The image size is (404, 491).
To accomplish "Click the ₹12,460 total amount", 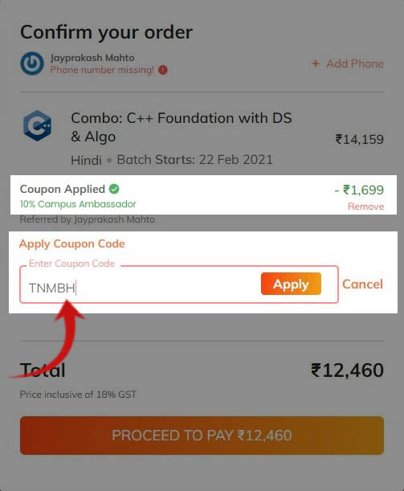I will pos(347,370).
